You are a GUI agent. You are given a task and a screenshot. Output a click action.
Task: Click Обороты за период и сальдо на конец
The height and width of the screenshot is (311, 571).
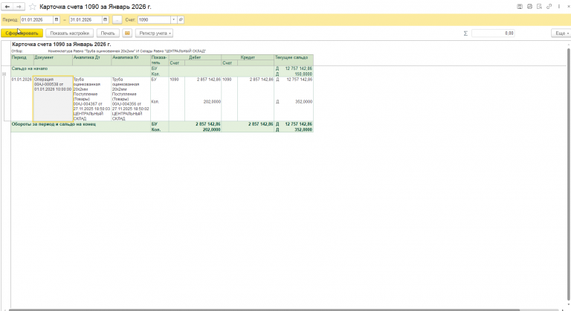54,124
